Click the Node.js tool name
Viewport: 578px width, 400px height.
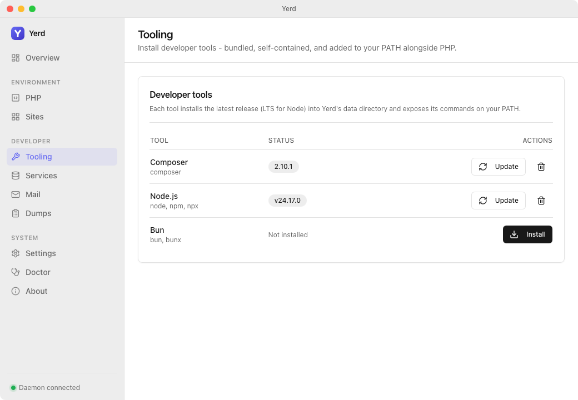164,196
